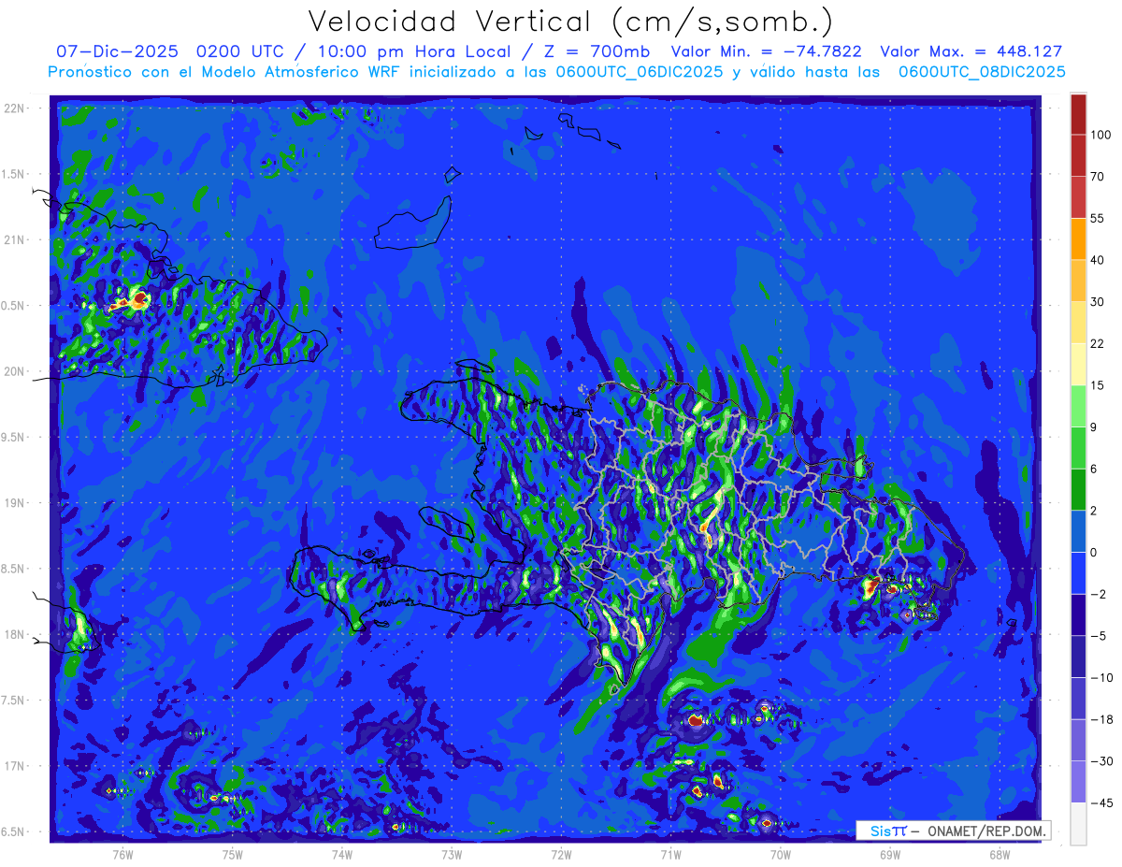The width and height of the screenshot is (1122, 867).
Task: Click the '21N' latitude label
Action: [15, 239]
